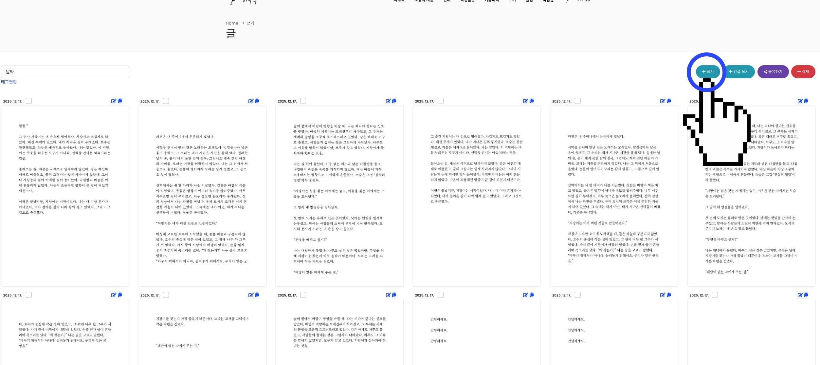Click copy icon on last bottom-row post
The height and width of the screenshot is (365, 820).
coord(806,295)
